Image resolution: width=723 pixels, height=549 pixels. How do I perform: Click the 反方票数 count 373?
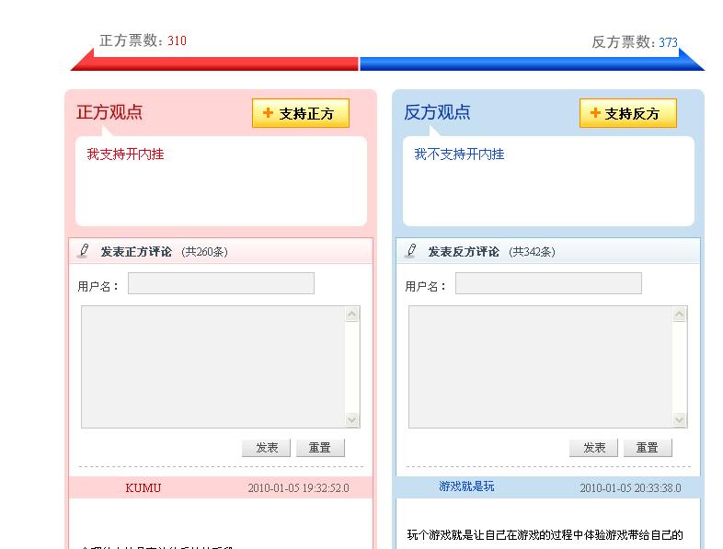668,42
